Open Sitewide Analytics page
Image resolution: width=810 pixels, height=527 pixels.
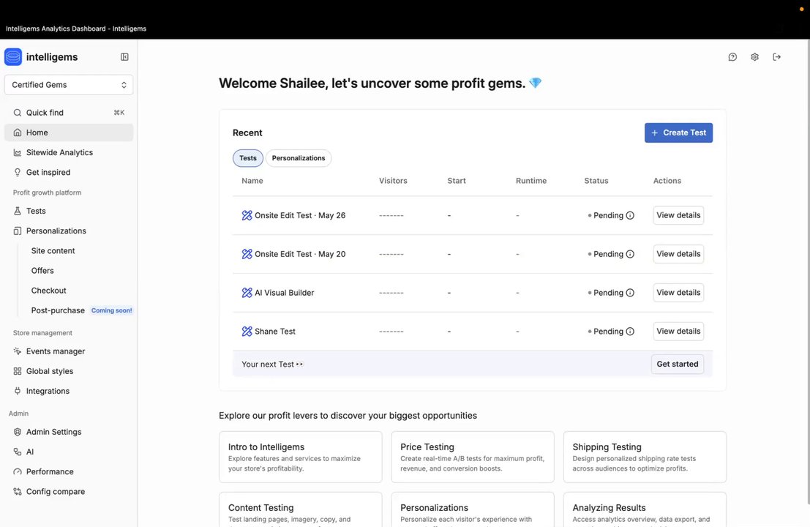pos(69,152)
